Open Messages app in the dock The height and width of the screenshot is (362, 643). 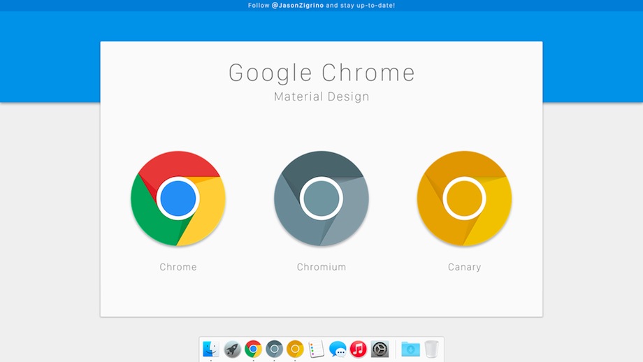point(338,349)
